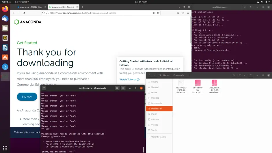272x153 pixels.
Task: Select the Terminal icon in the dock
Action: pyautogui.click(x=5, y=76)
